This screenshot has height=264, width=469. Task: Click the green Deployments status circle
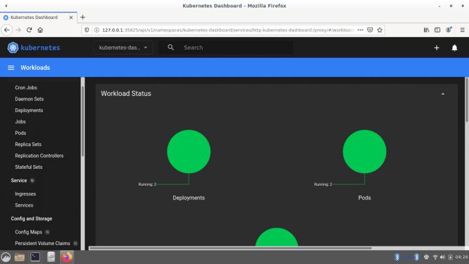tap(189, 151)
